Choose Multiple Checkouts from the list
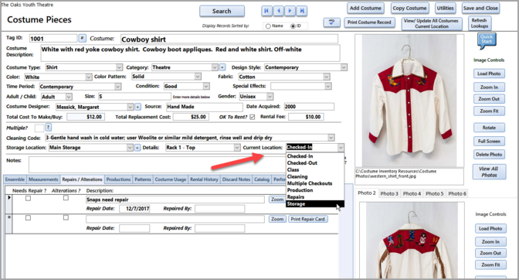The height and width of the screenshot is (280, 519). (x=315, y=183)
